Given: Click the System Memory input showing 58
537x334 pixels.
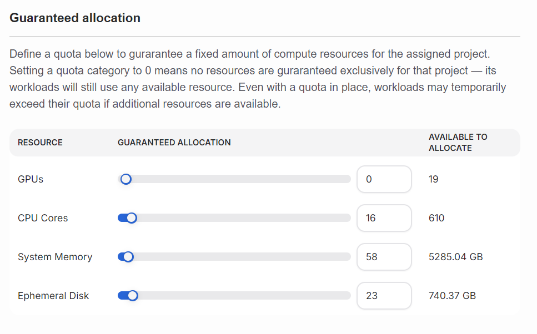Looking at the screenshot, I should [x=384, y=257].
